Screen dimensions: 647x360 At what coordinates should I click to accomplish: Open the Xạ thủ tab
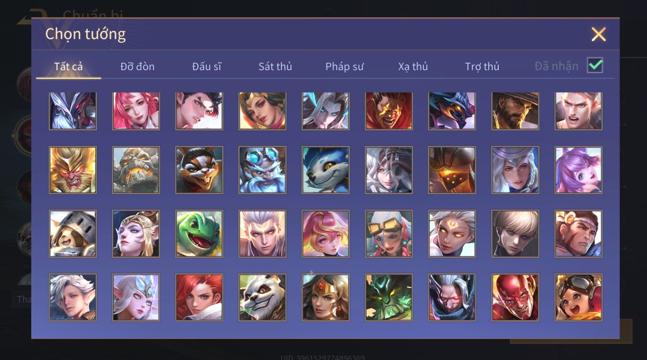click(413, 67)
